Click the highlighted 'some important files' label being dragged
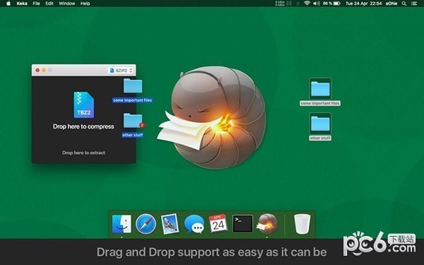Viewport: 424px width, 265px height. [133, 100]
